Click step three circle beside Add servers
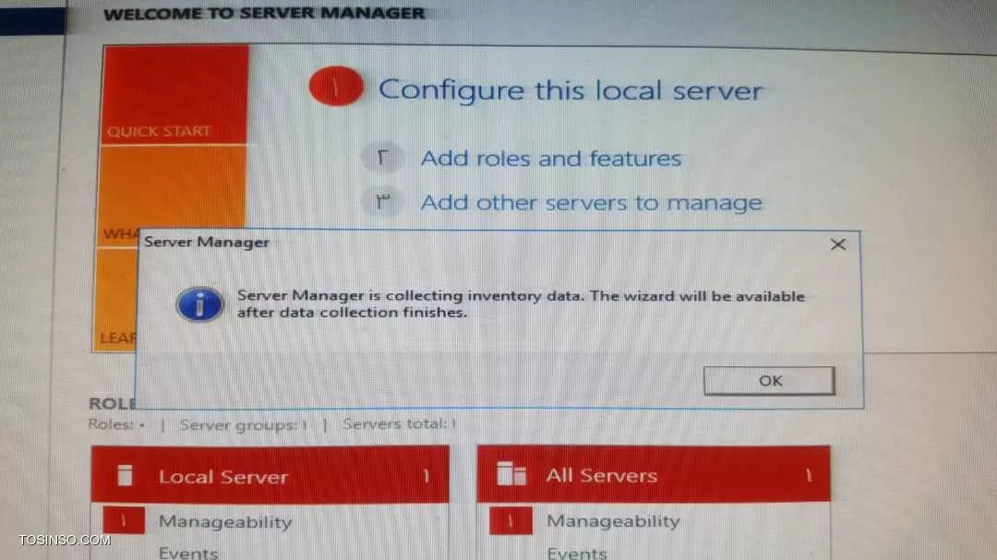 382,202
